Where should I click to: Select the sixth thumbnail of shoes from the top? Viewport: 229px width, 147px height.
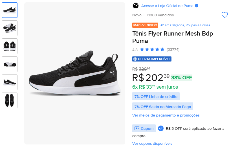[x=10, y=100]
